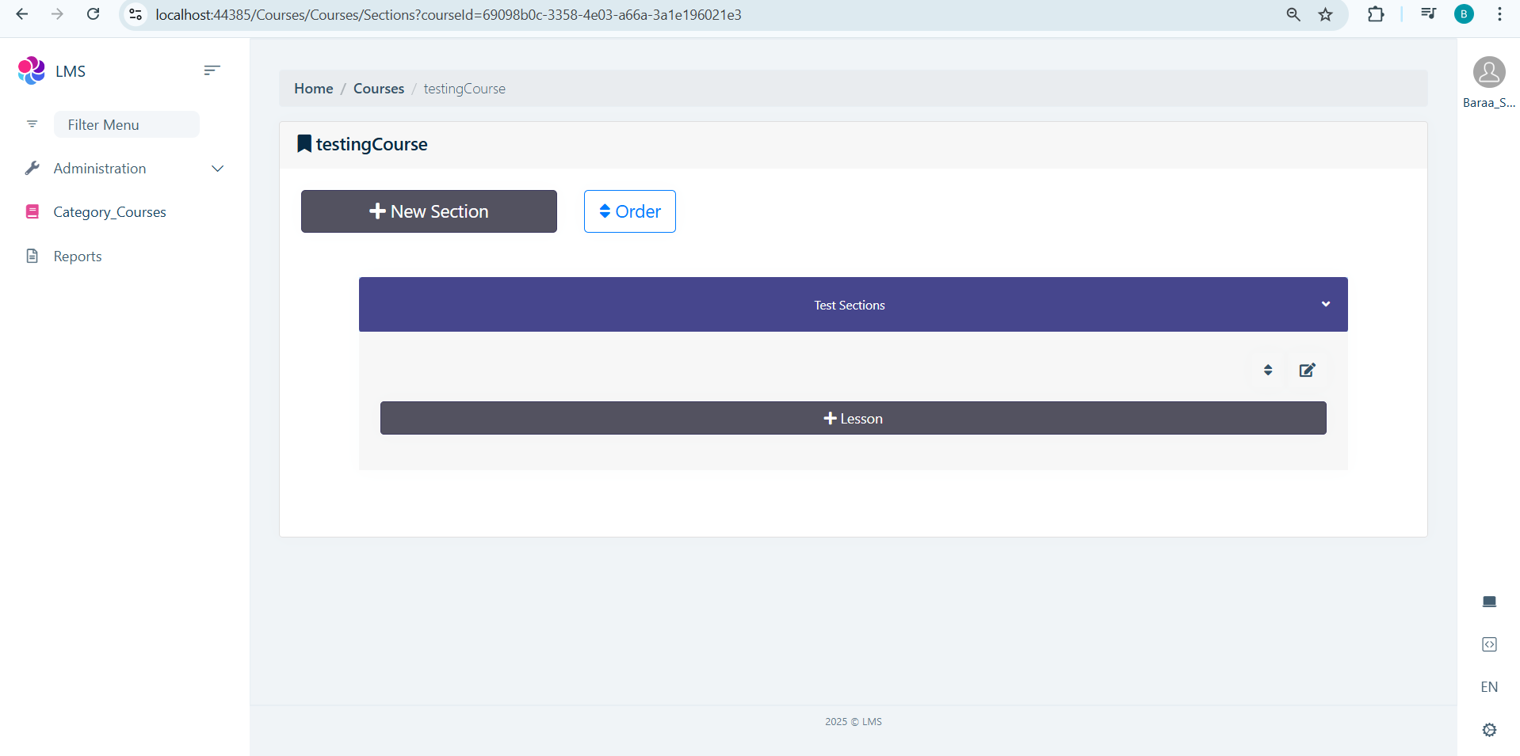Click the edit section pencil icon
1520x756 pixels.
pyautogui.click(x=1307, y=370)
